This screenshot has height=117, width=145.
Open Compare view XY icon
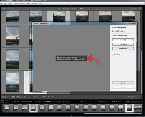coord(13,97)
